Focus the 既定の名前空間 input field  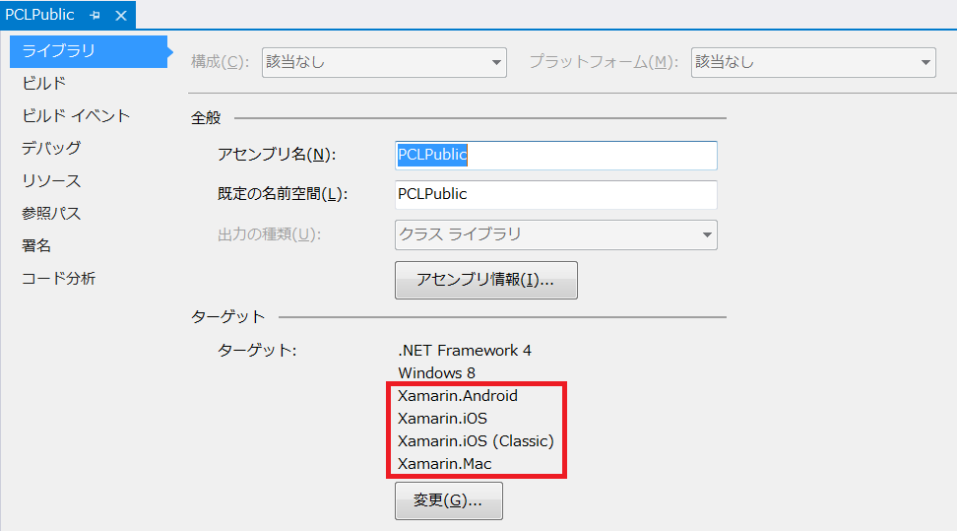pyautogui.click(x=555, y=194)
